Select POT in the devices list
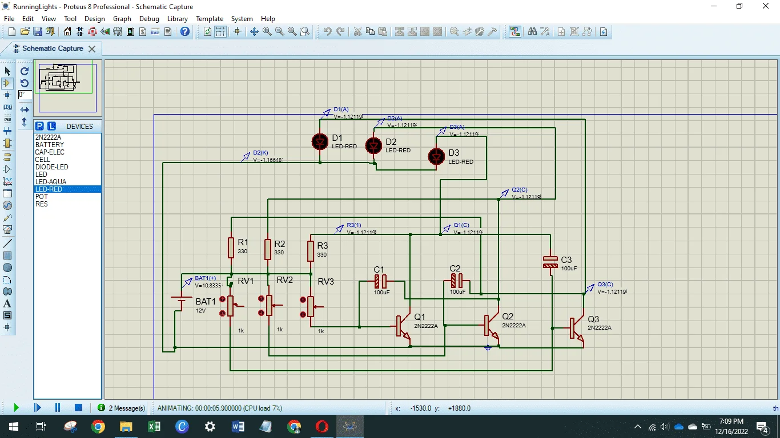This screenshot has width=780, height=438. point(67,197)
